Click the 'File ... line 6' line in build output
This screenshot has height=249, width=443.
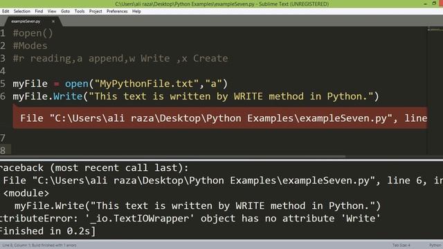[x=223, y=181]
